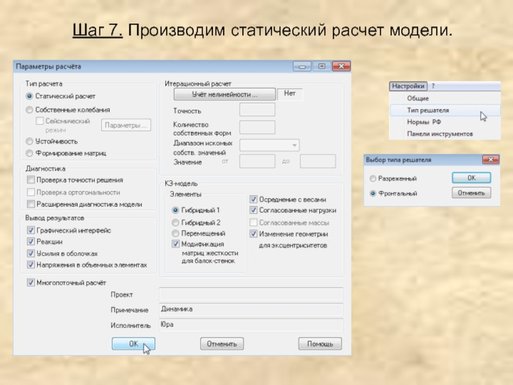Enable Проверка точности решения checkbox

pyautogui.click(x=31, y=180)
